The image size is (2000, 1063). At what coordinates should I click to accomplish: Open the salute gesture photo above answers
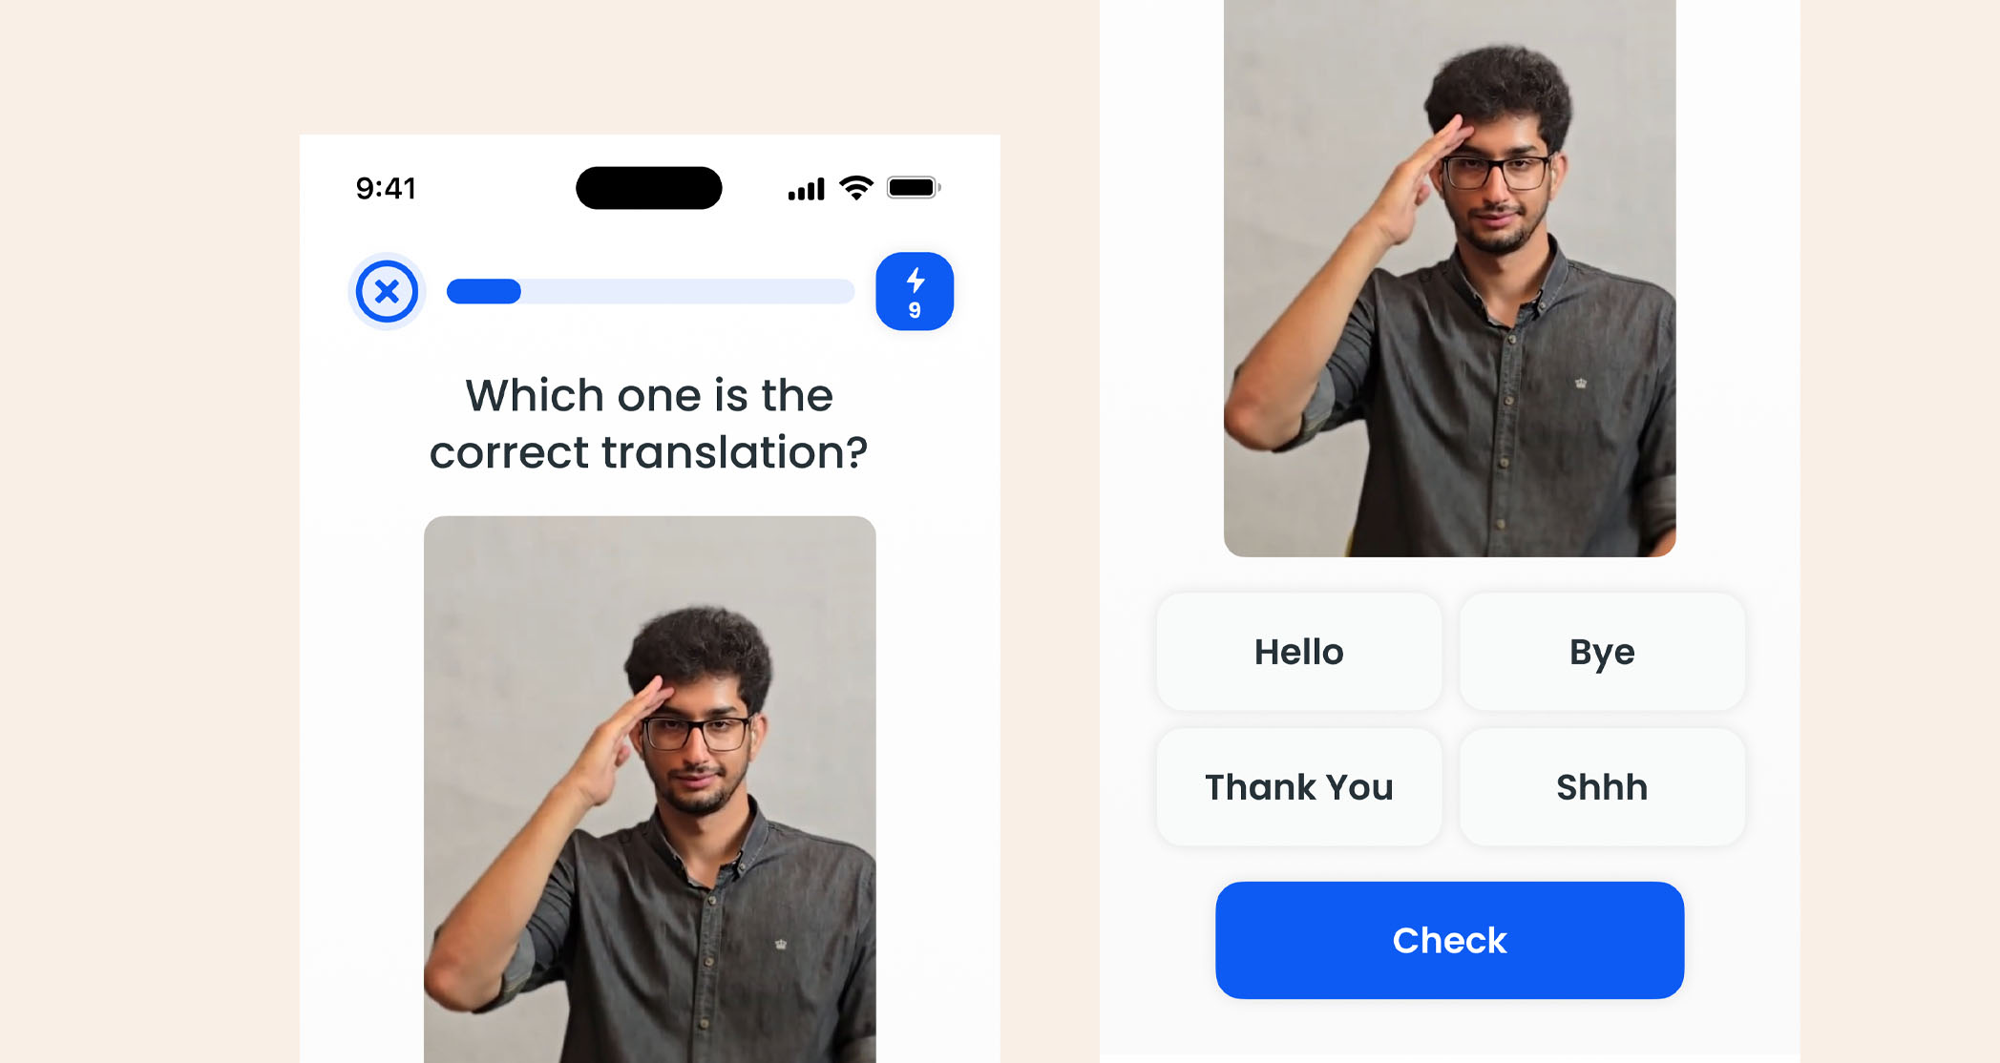[1449, 278]
